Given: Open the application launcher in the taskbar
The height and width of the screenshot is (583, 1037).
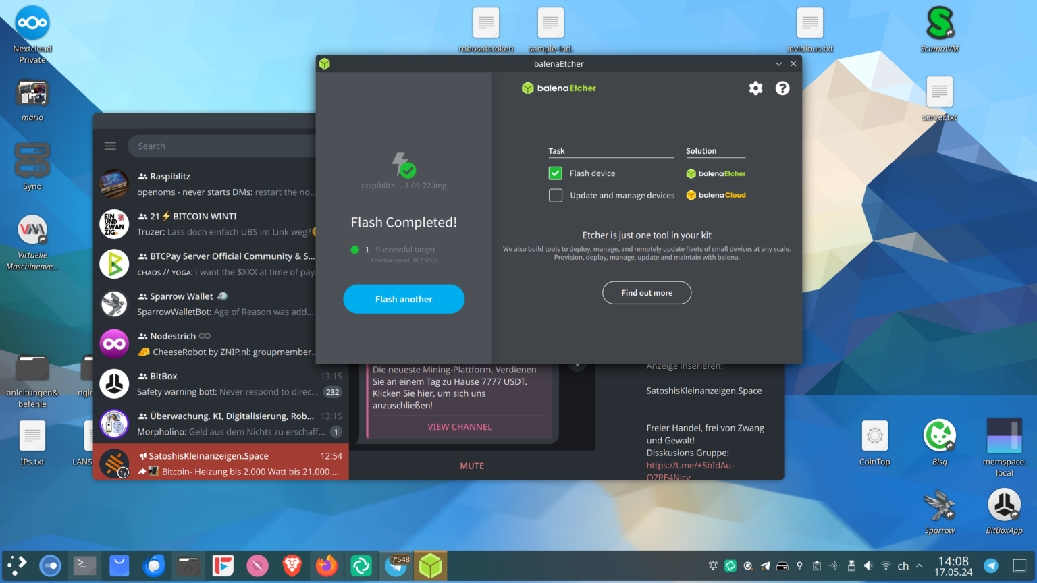Looking at the screenshot, I should [x=16, y=565].
